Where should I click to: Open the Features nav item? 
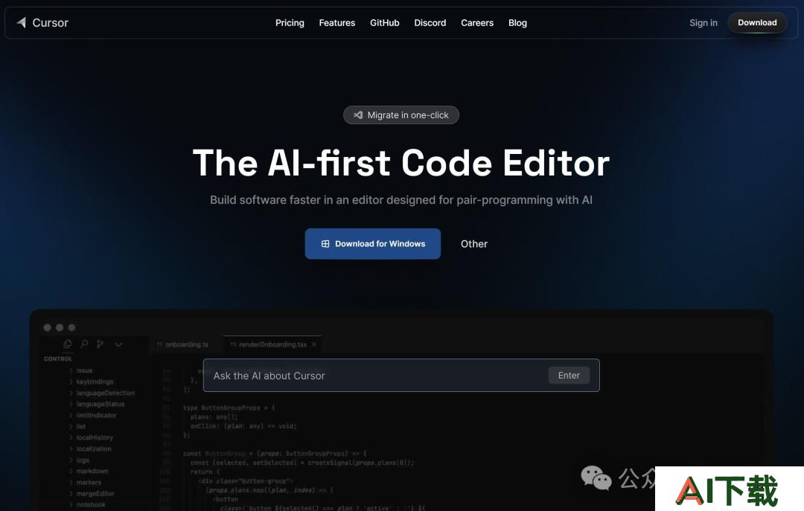pyautogui.click(x=337, y=23)
